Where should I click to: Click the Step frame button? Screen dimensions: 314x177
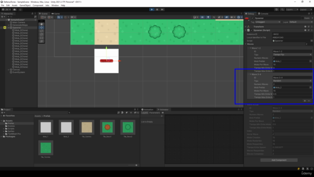(x=162, y=9)
